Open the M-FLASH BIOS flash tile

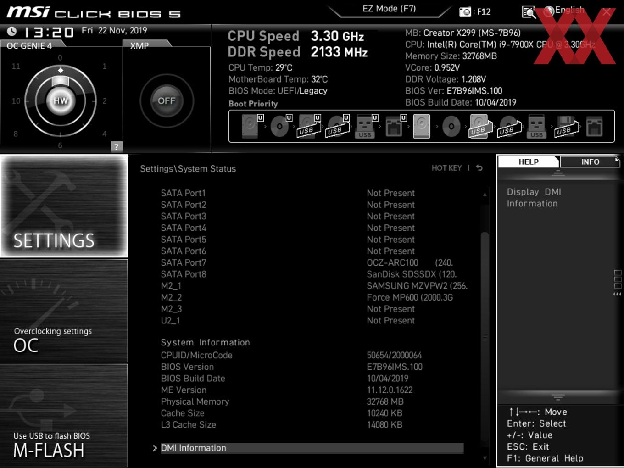[64, 416]
